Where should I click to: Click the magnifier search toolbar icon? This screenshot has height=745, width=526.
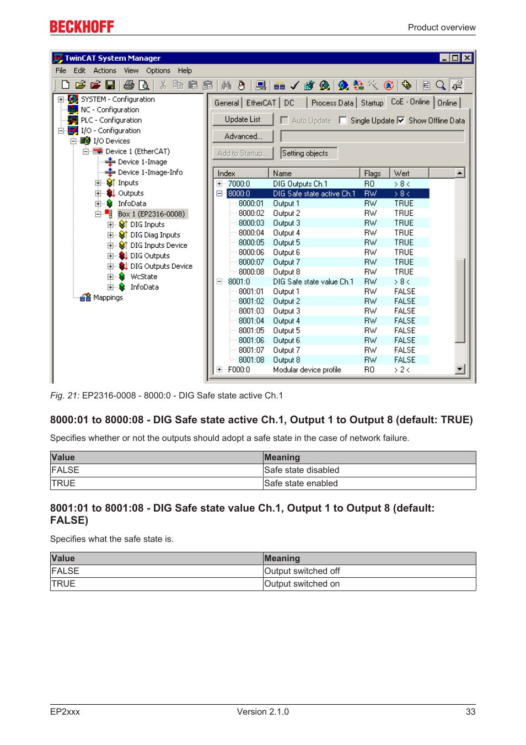coord(441,85)
